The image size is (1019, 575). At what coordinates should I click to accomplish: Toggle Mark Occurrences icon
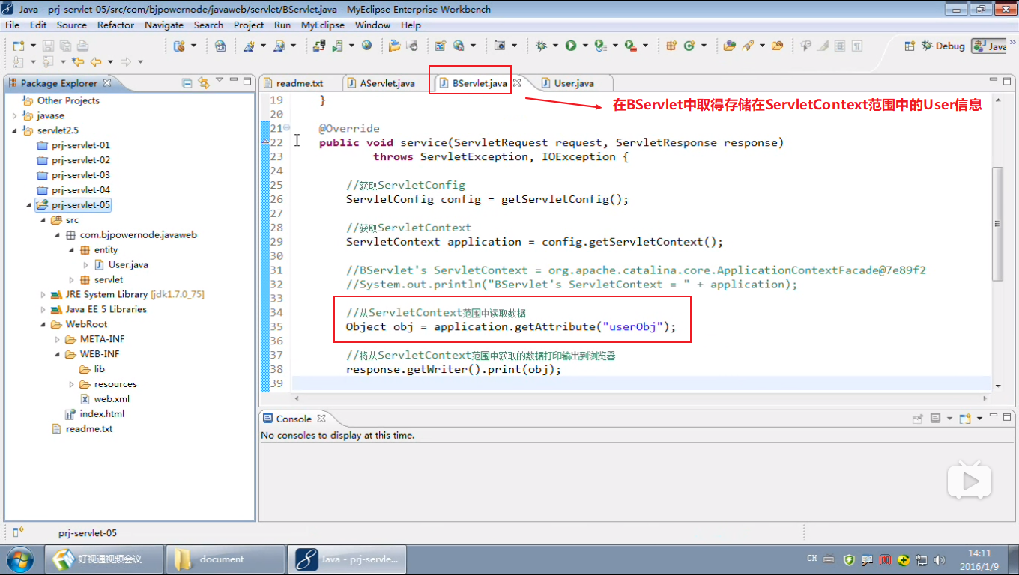coord(823,46)
